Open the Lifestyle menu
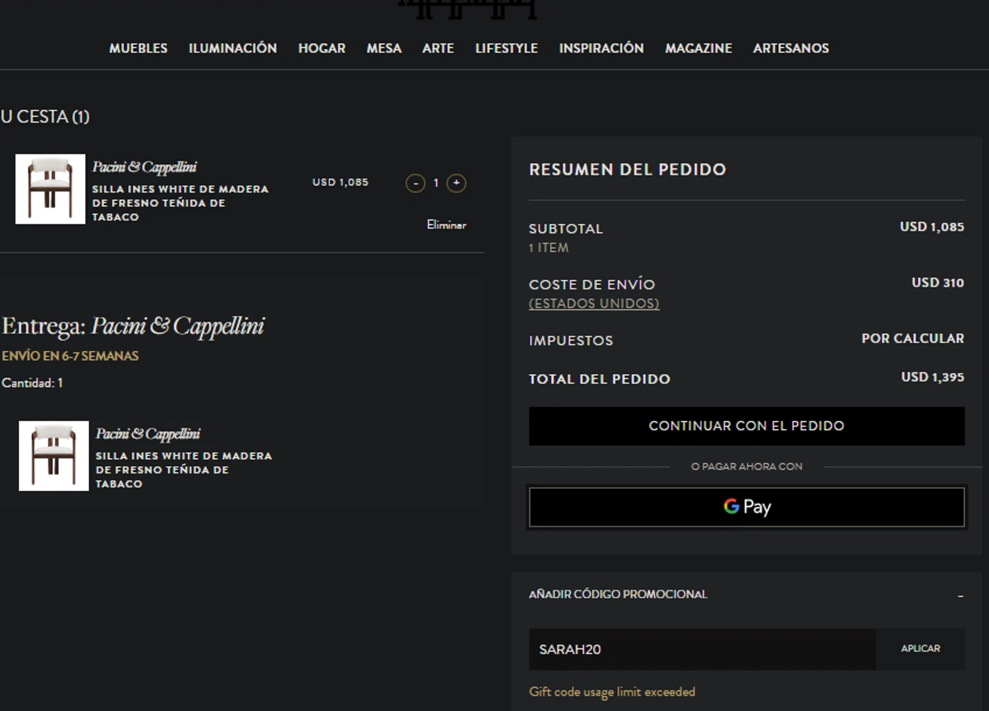 click(506, 48)
